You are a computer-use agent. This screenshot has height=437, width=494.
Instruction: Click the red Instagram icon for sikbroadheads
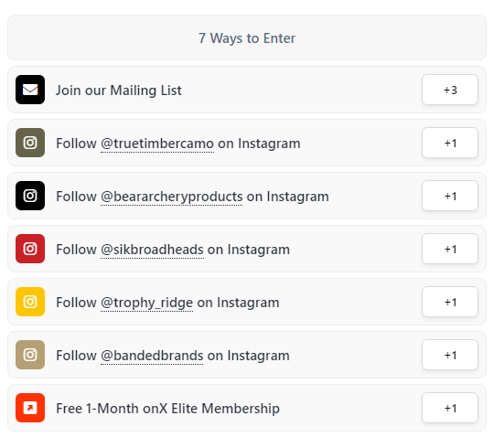[x=30, y=249]
